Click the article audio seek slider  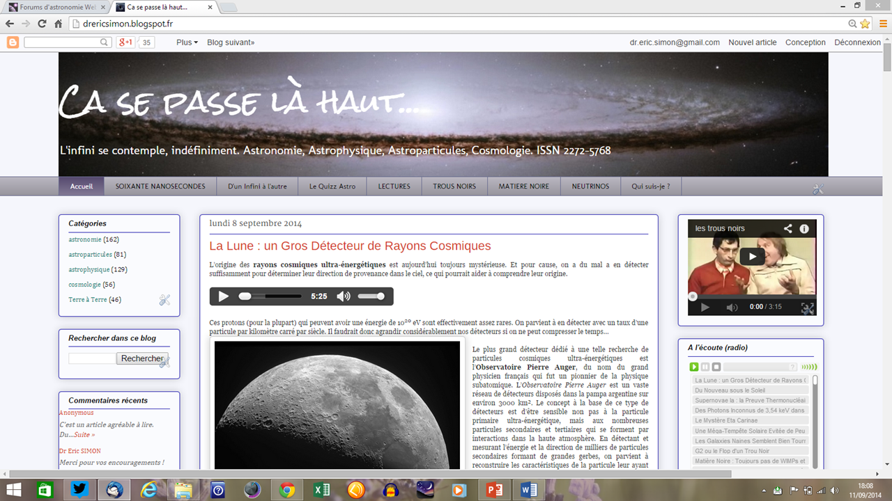(x=270, y=296)
